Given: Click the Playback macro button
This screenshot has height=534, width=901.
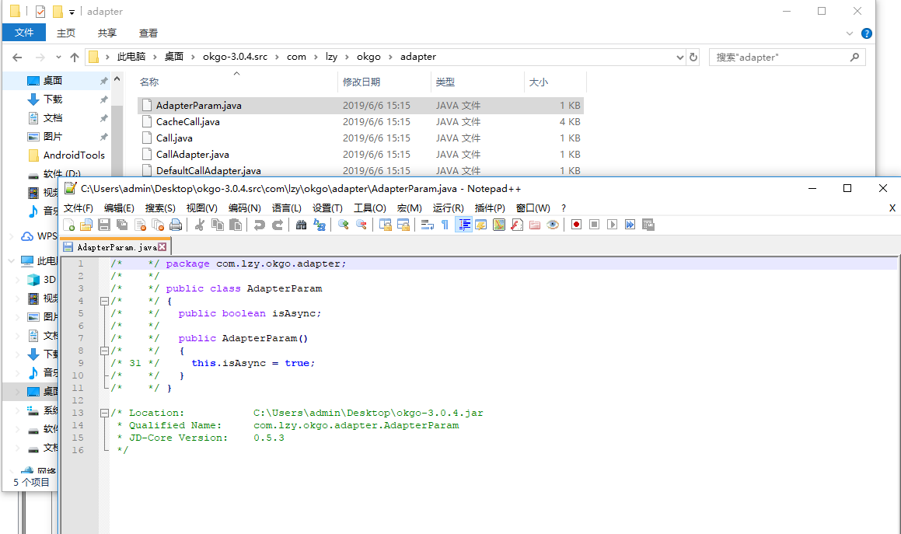Looking at the screenshot, I should click(x=613, y=225).
